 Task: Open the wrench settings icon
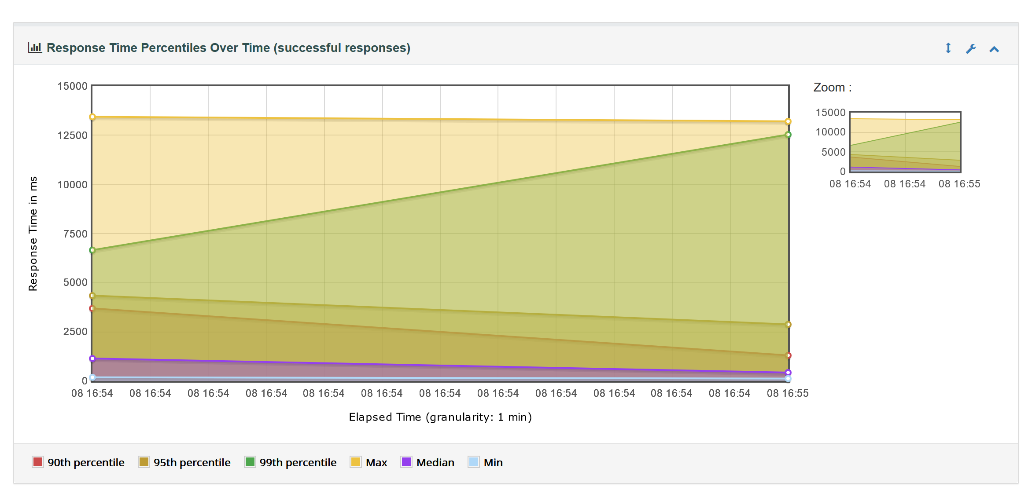pos(971,48)
